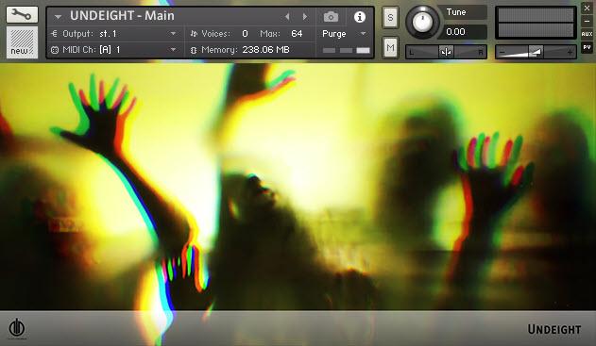
Task: Select the UNDEIGHT - Main instrument title
Action: coord(122,15)
